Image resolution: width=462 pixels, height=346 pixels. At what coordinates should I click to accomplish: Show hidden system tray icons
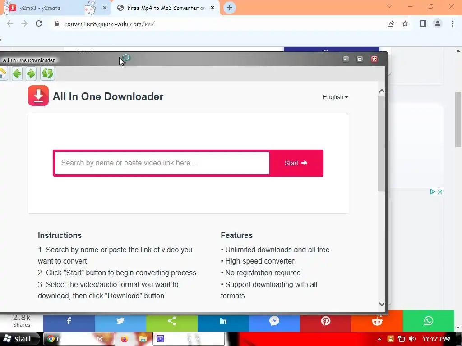(379, 339)
